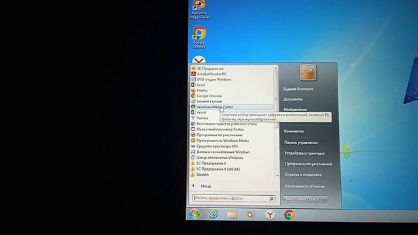418x235 pixels.
Task: Open Факсы и сканирование Windows
Action: click(221, 152)
